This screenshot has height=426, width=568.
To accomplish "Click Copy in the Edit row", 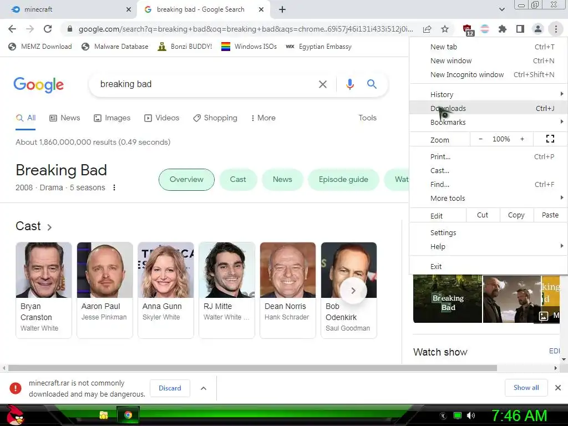I will pos(516,215).
